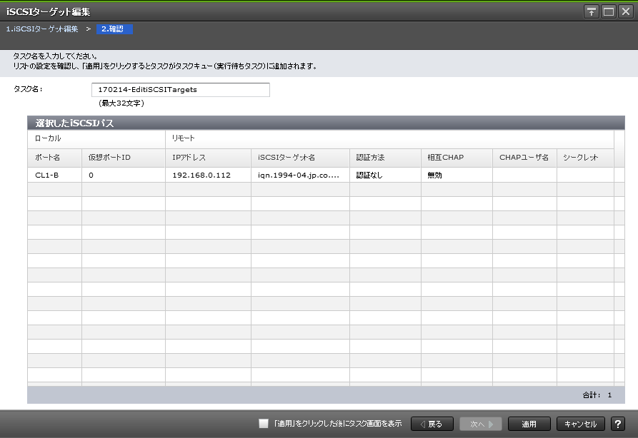Viewport: 638px width, 438px height.
Task: Click the help question mark icon
Action: click(x=617, y=424)
